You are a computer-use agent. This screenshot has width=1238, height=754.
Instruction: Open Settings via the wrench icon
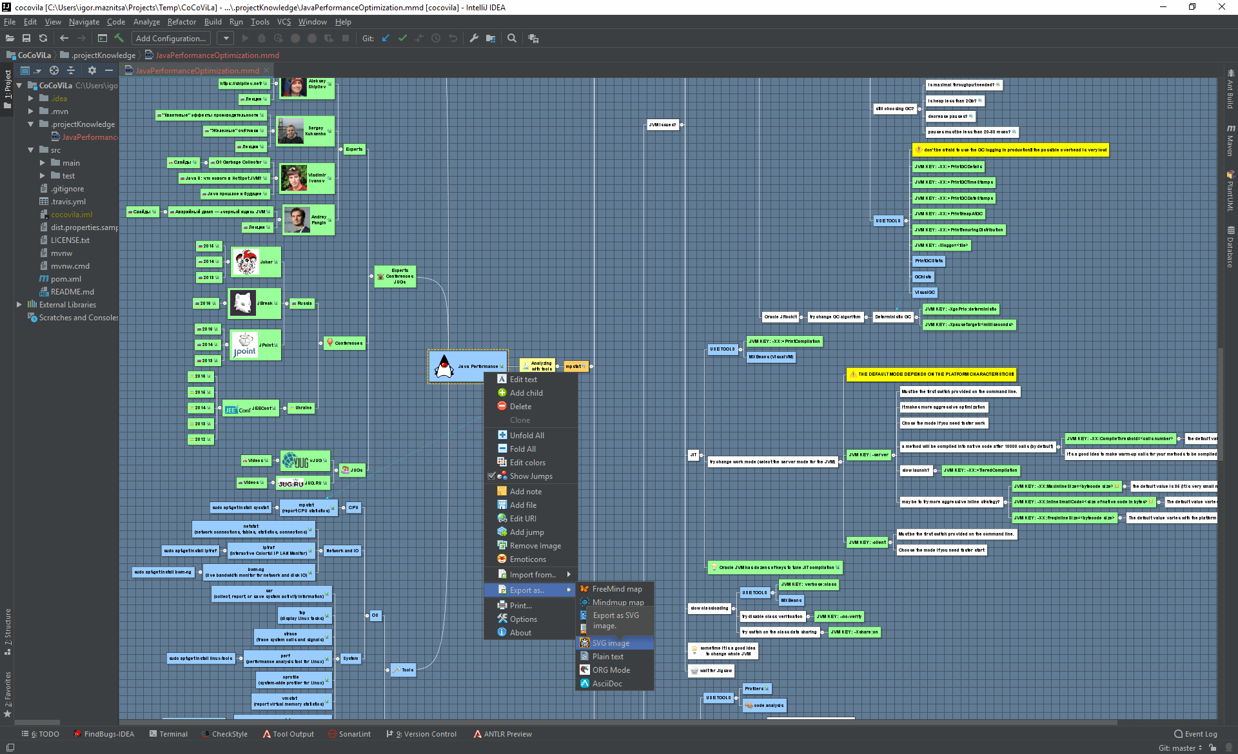[x=474, y=39]
